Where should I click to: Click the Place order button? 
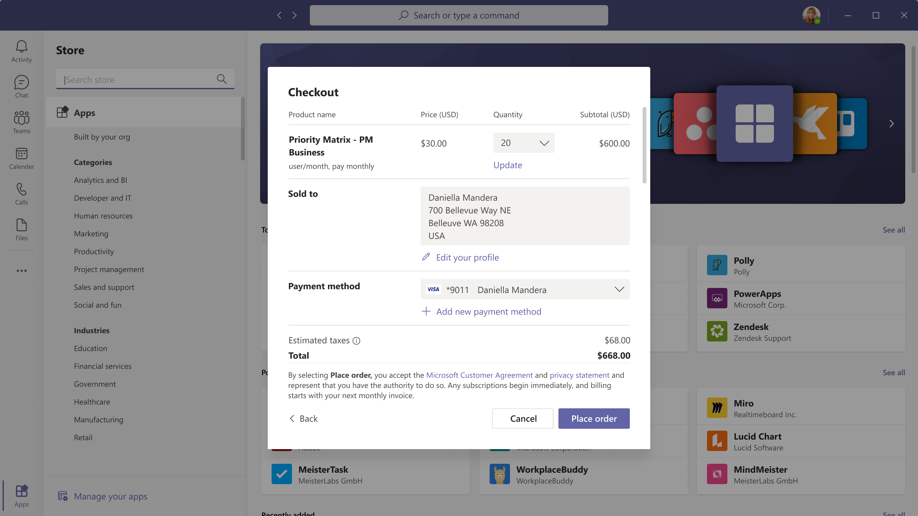click(594, 419)
